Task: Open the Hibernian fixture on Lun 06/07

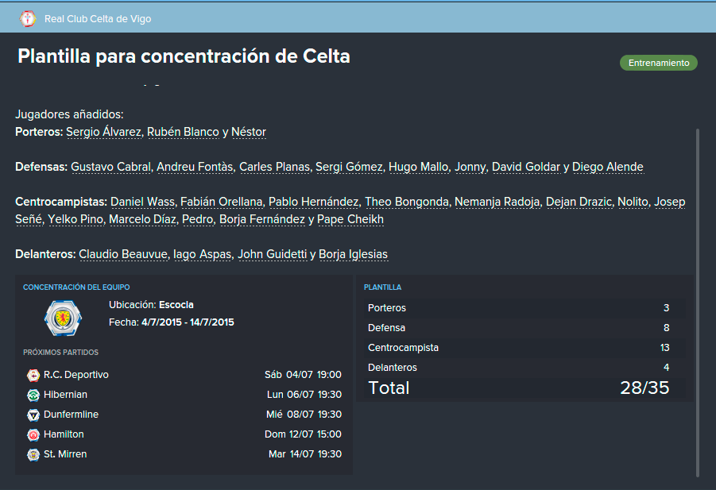Action: pos(184,395)
